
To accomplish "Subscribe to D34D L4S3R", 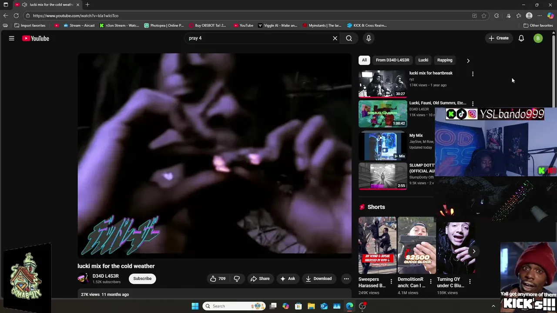I will tap(142, 279).
